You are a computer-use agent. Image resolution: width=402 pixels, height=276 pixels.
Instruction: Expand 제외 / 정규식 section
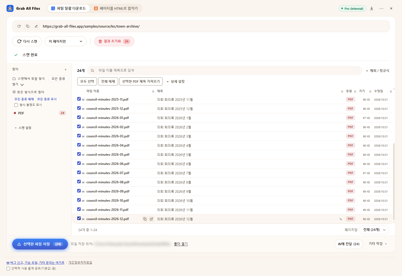(378, 71)
